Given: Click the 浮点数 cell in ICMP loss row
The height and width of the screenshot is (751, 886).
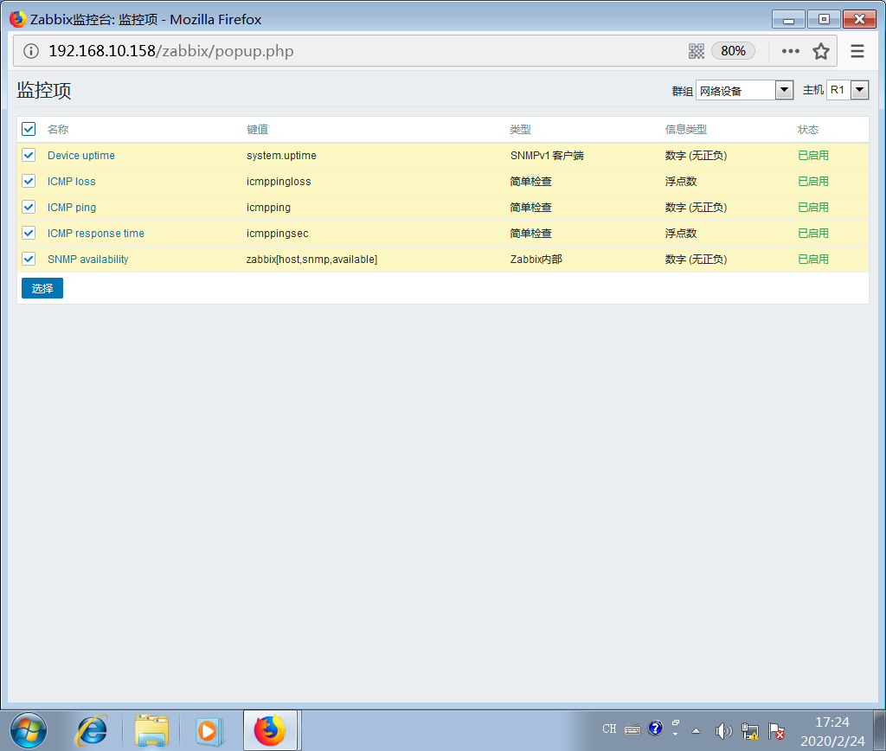Looking at the screenshot, I should click(x=681, y=182).
